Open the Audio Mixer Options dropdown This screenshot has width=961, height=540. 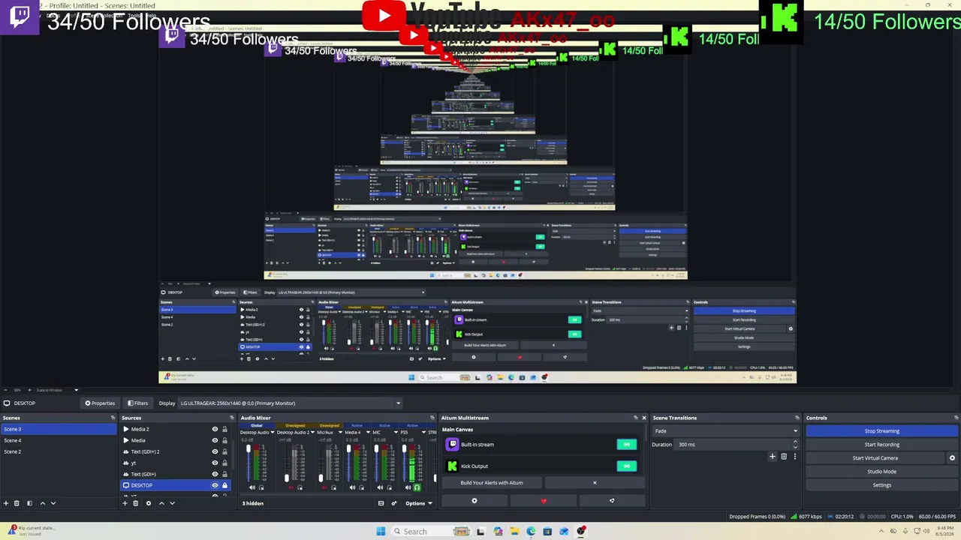pos(419,503)
